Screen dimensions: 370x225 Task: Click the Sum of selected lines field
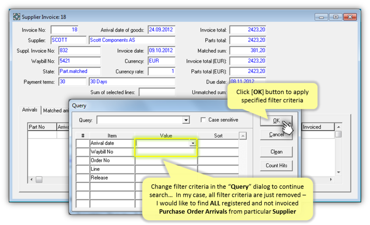click(156, 92)
